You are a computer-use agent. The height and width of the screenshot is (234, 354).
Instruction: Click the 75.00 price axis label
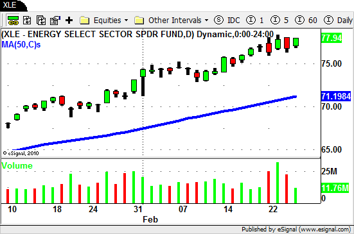click(332, 63)
